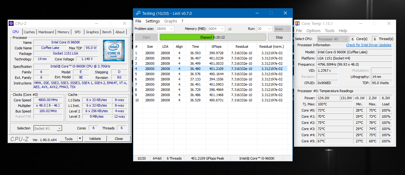Expand the Tools dropdown arrow in CPU-Z

(x=80, y=139)
